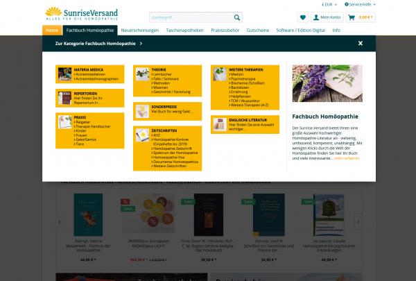Click the Englische Literatur flag image
Viewport: 416px width, 281px height.
(x=218, y=122)
